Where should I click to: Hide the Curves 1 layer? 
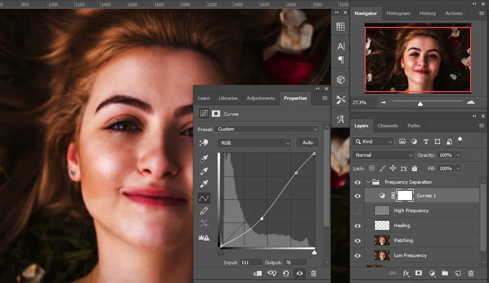pyautogui.click(x=357, y=196)
